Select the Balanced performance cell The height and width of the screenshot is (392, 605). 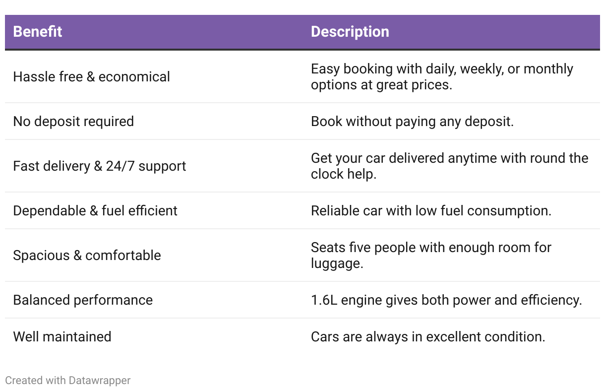click(83, 300)
